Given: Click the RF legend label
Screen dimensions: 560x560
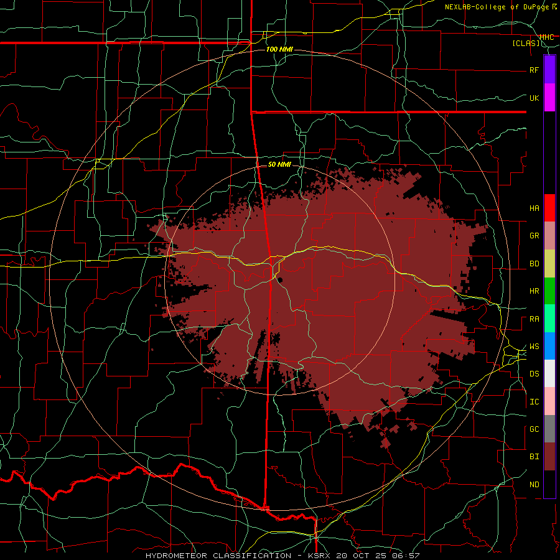Looking at the screenshot, I should 534,70.
